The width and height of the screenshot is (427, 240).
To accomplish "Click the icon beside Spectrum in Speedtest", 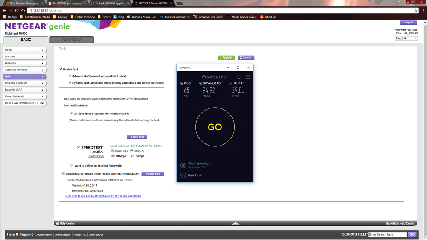I will (183, 175).
